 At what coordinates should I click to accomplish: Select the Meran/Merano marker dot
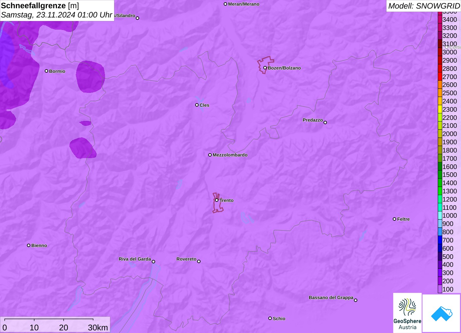(x=226, y=4)
